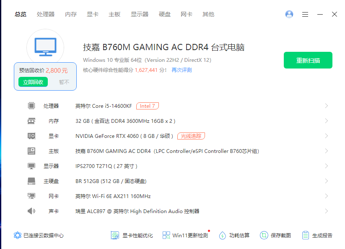The width and height of the screenshot is (345, 249).
Task: Click the motherboard icon
Action: (x=31, y=151)
